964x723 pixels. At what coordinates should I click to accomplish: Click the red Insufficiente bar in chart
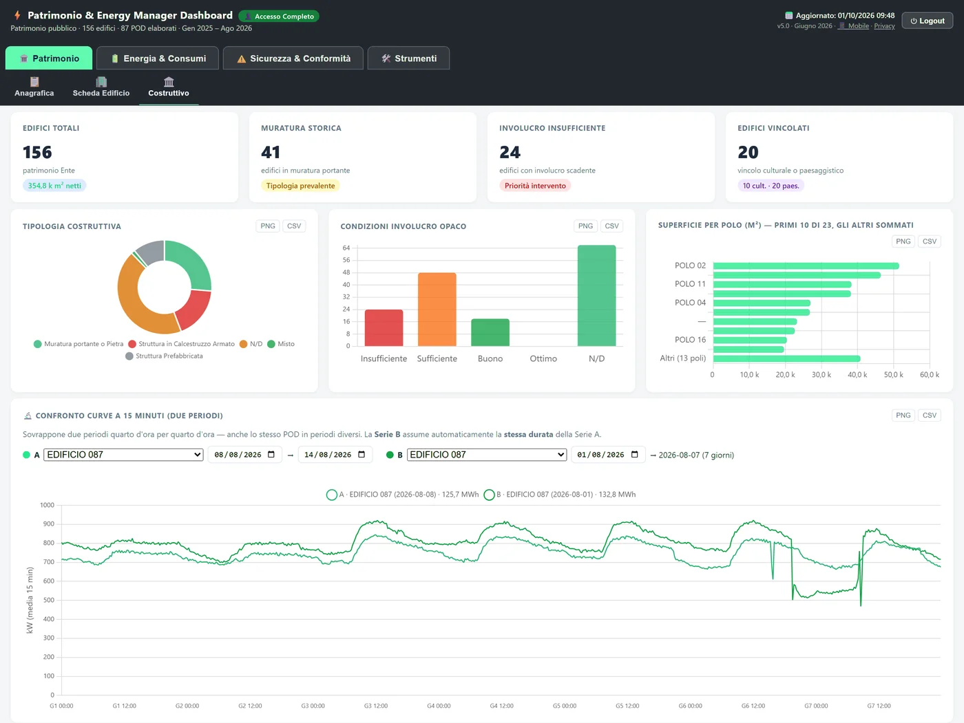tap(384, 328)
